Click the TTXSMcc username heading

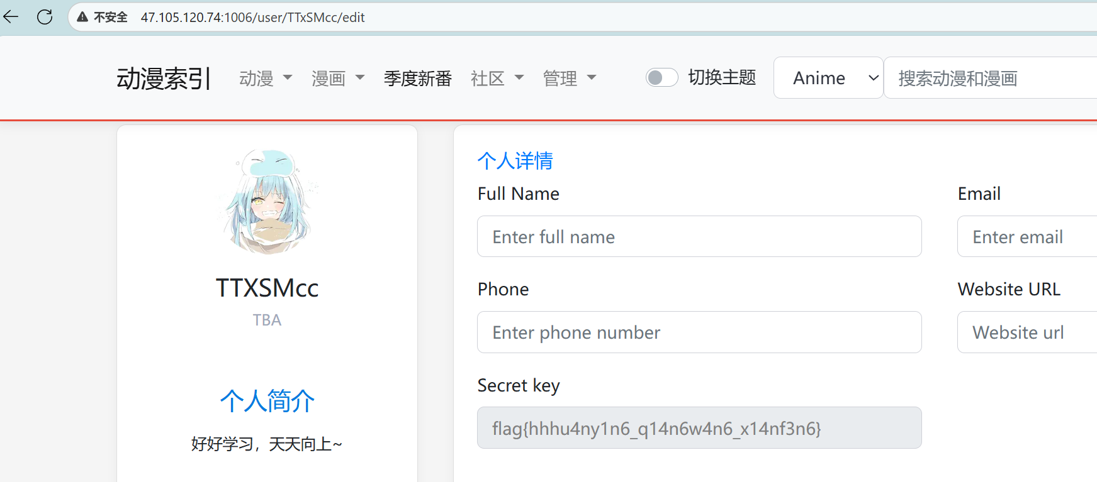pyautogui.click(x=267, y=288)
